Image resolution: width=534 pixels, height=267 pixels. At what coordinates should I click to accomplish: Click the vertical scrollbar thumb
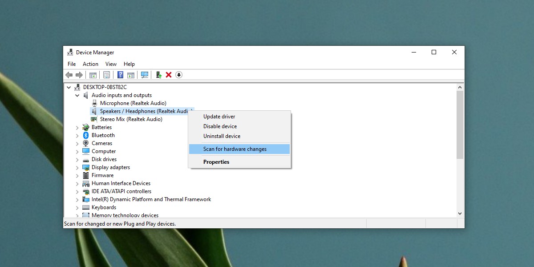460,125
